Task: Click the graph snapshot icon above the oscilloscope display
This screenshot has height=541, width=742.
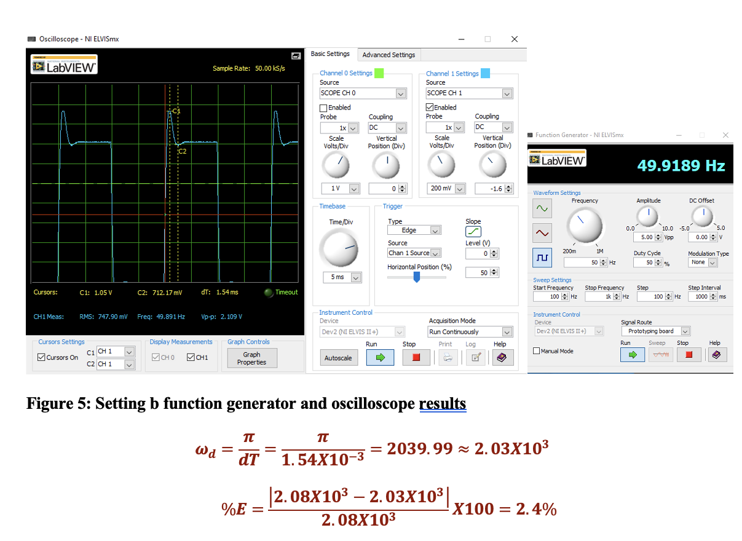Action: pos(296,56)
